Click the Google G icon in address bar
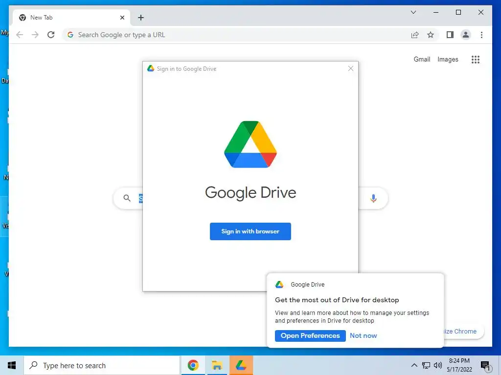This screenshot has height=375, width=501. [70, 35]
